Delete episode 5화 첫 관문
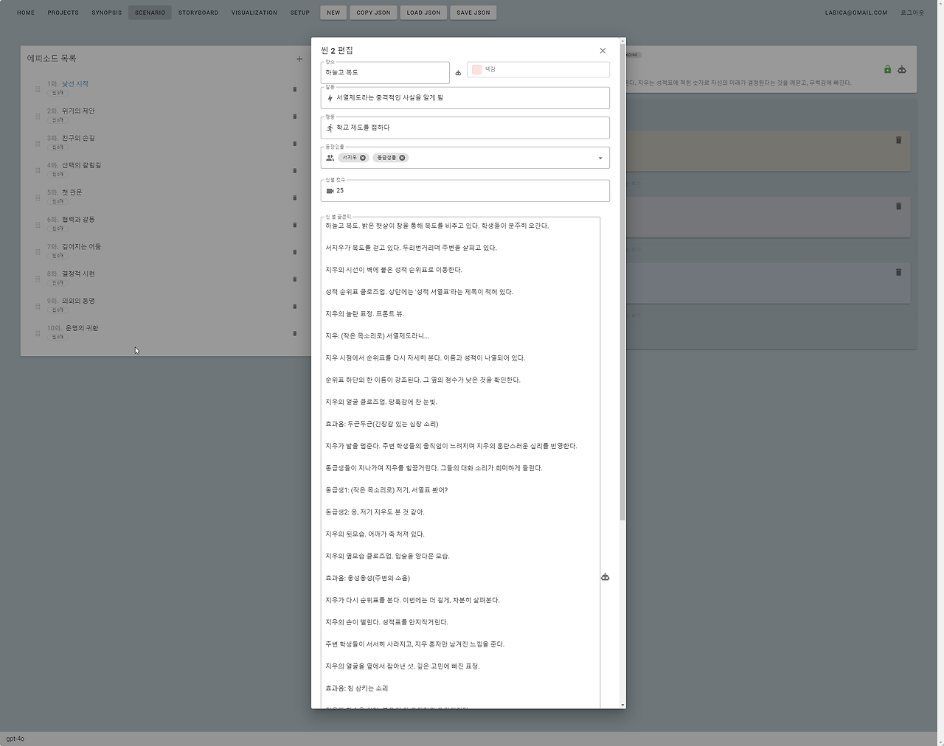 [295, 198]
